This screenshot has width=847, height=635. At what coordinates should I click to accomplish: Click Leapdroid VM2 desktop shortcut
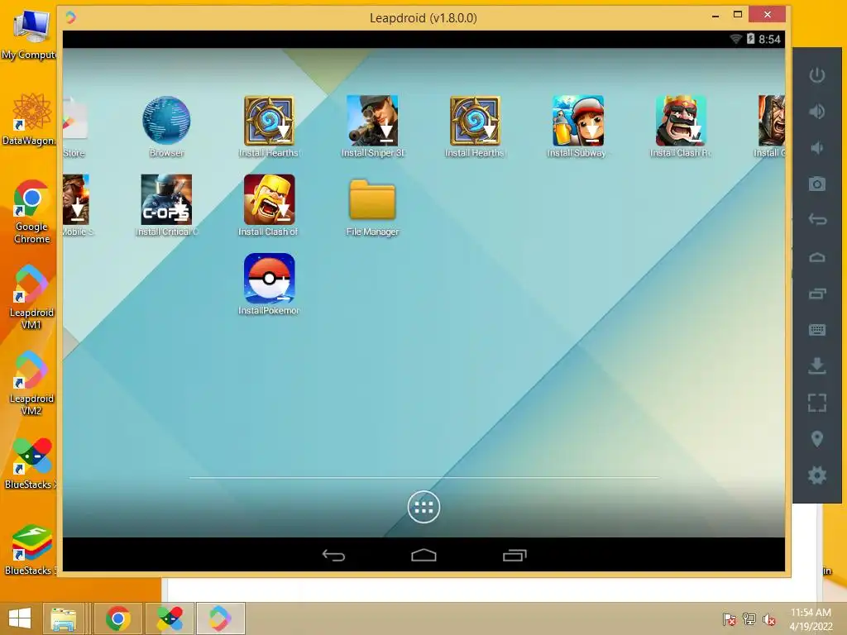pyautogui.click(x=31, y=384)
